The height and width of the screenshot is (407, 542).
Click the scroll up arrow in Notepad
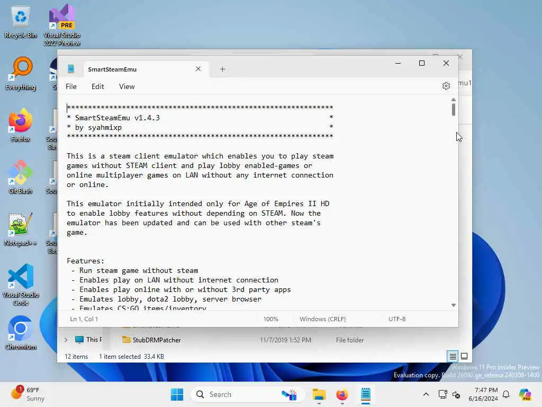coord(453,100)
